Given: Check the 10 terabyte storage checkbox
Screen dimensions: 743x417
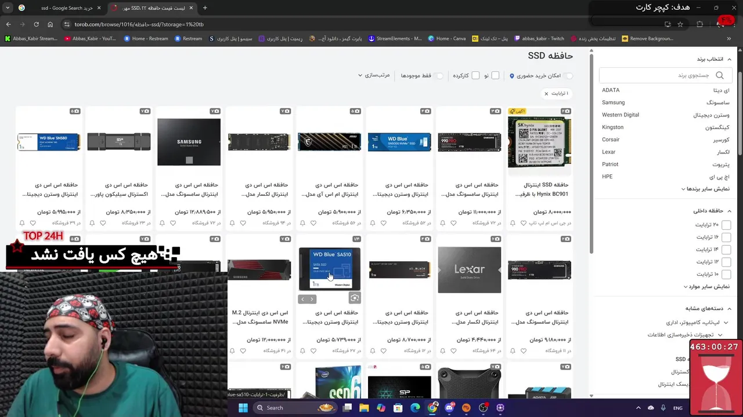Looking at the screenshot, I should [726, 274].
